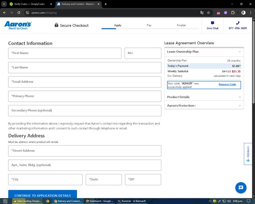Click the Apply checkout step
This screenshot has width=255, height=204.
tap(118, 25)
